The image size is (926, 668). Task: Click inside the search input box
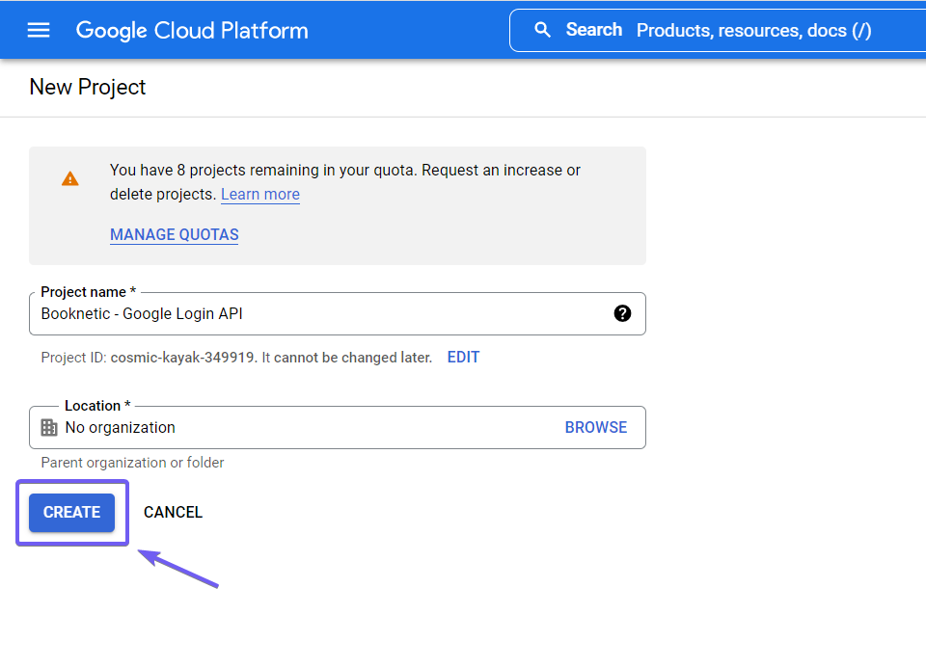click(752, 30)
